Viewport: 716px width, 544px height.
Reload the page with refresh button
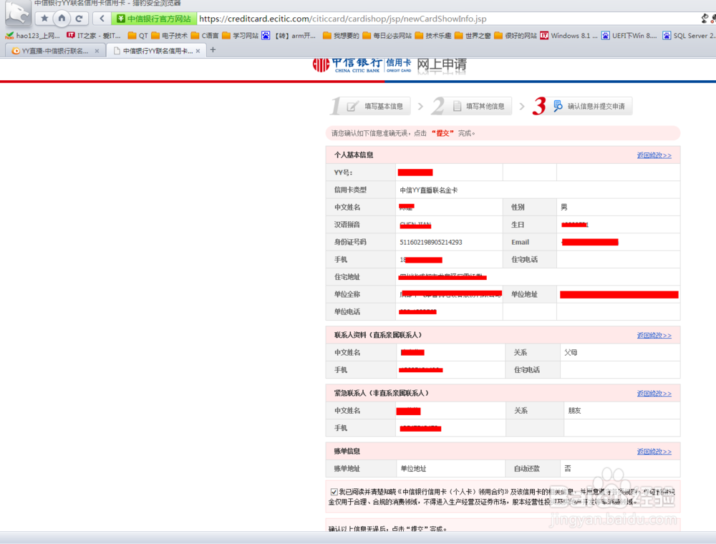click(79, 19)
